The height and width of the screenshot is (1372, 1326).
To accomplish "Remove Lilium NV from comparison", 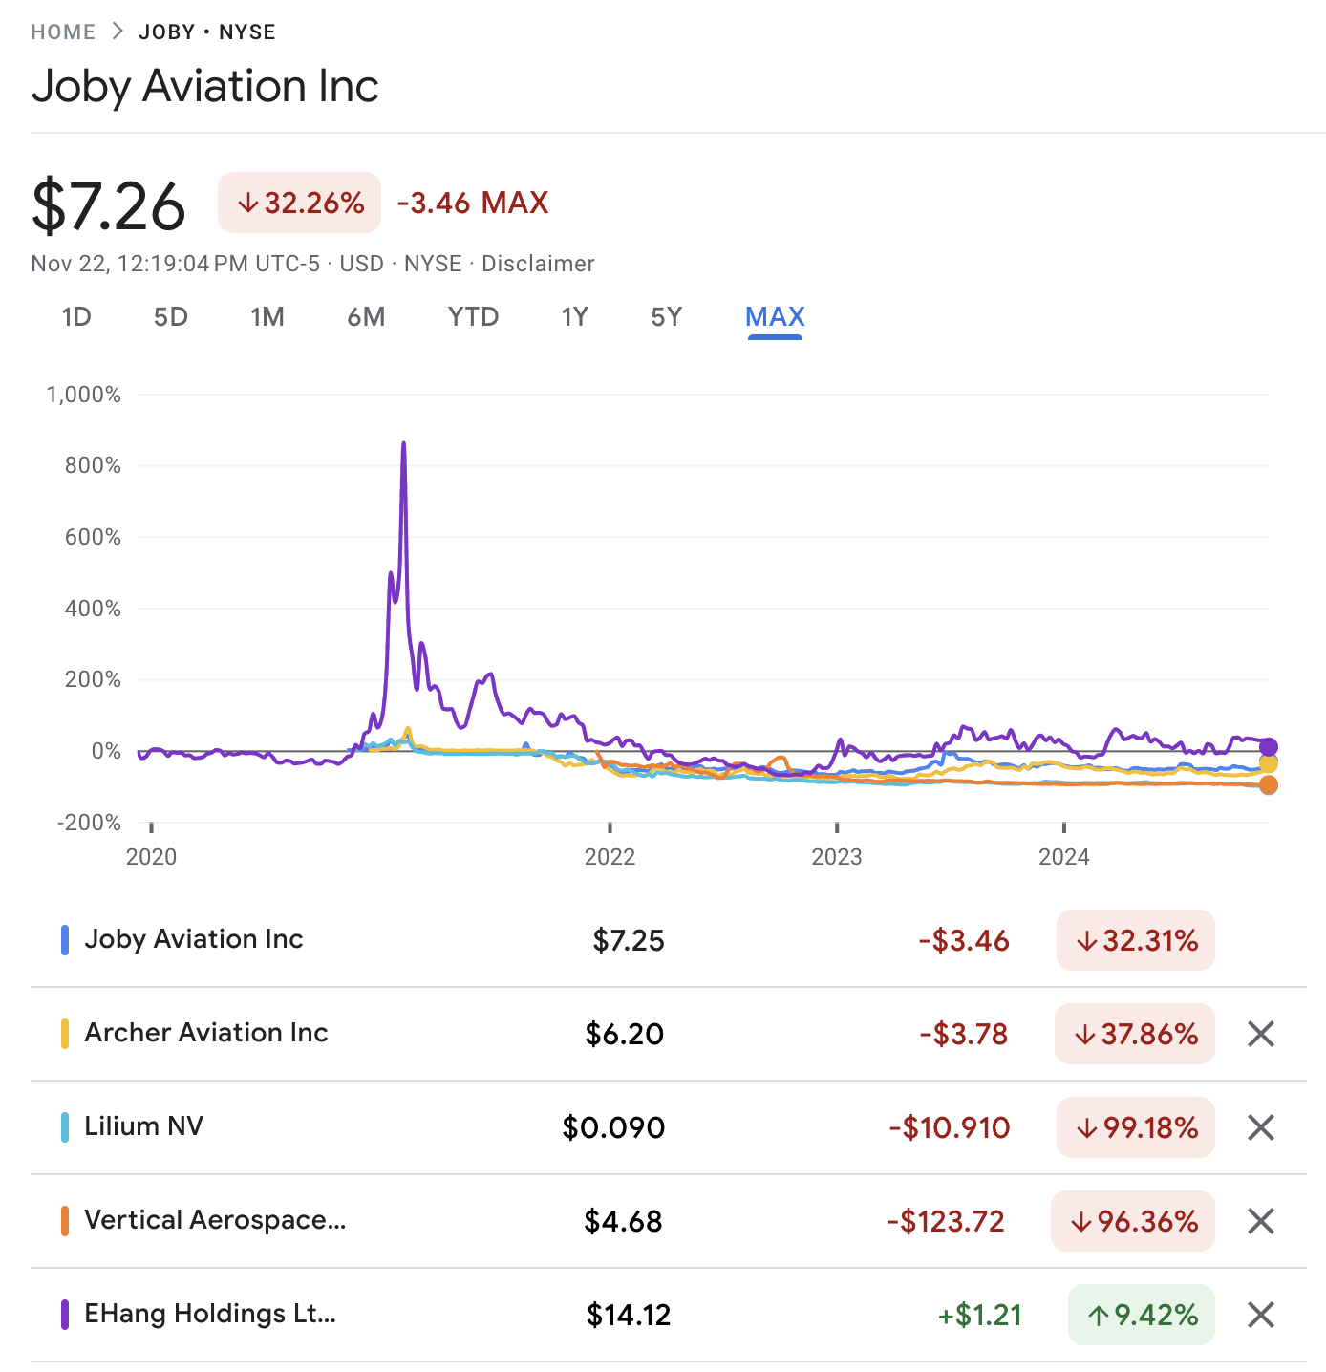I will tap(1261, 1126).
